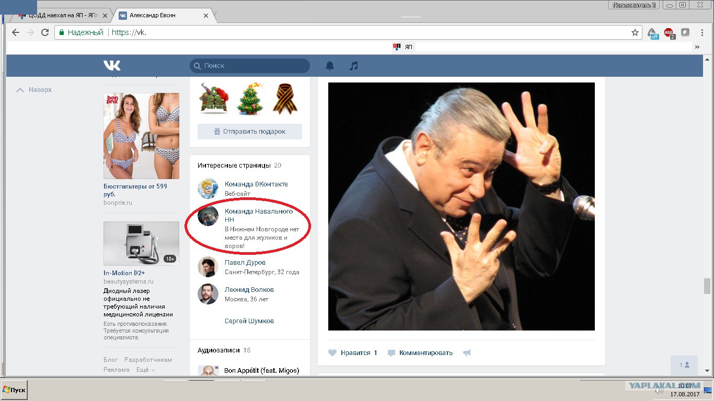Viewport: 714px width, 401px height.
Task: Open the St. George ribbon gift icon
Action: tap(285, 98)
